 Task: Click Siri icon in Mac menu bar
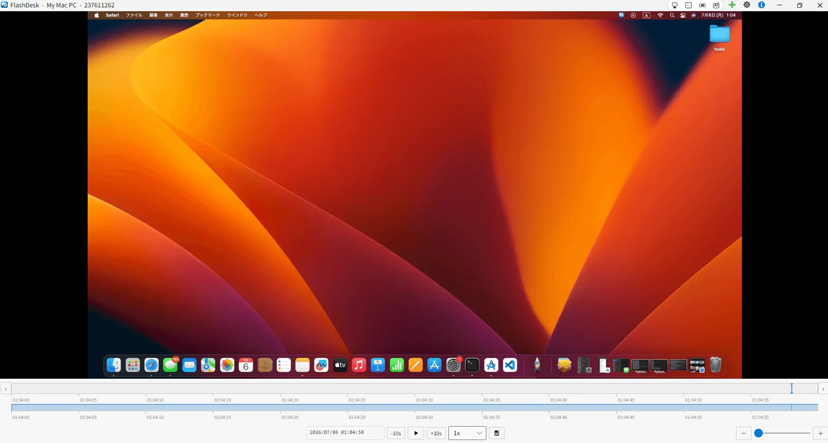click(x=694, y=15)
